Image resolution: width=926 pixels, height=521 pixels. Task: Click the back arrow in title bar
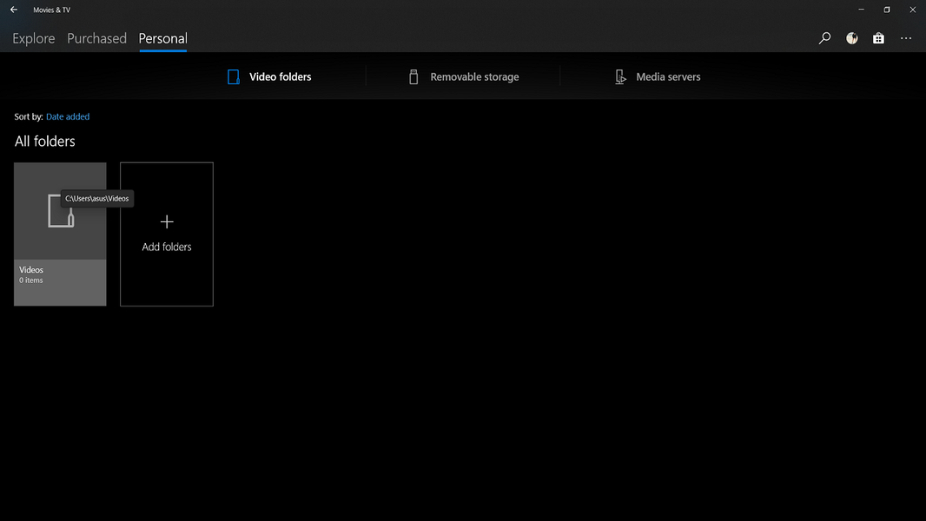click(x=14, y=10)
